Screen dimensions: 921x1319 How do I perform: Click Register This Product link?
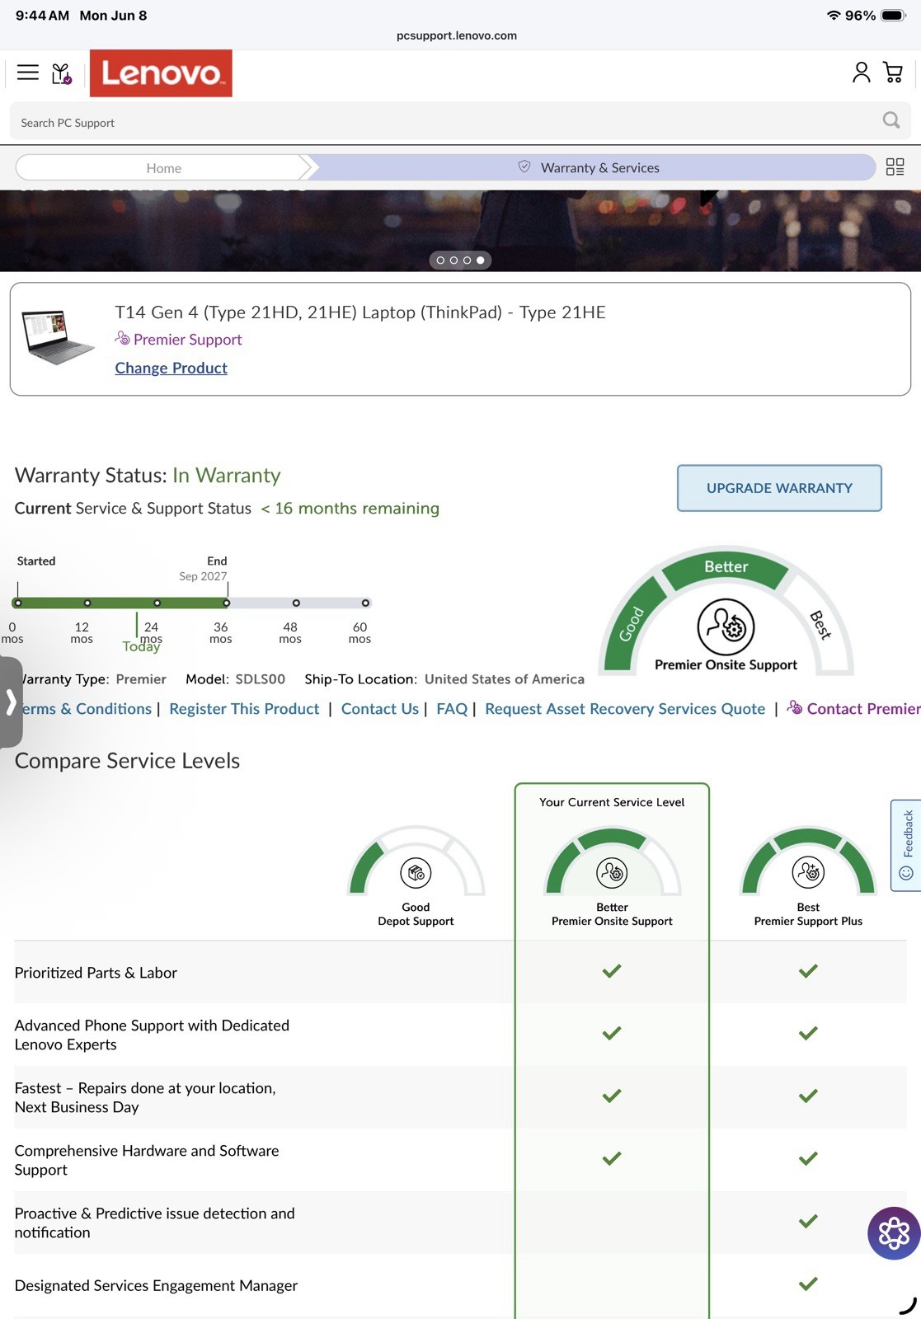(x=244, y=708)
